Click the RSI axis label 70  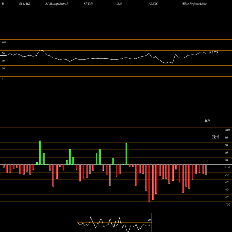[x=3, y=53]
